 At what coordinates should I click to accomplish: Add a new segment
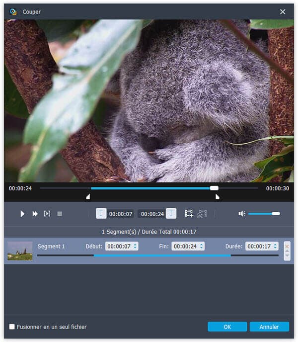pyautogui.click(x=189, y=213)
